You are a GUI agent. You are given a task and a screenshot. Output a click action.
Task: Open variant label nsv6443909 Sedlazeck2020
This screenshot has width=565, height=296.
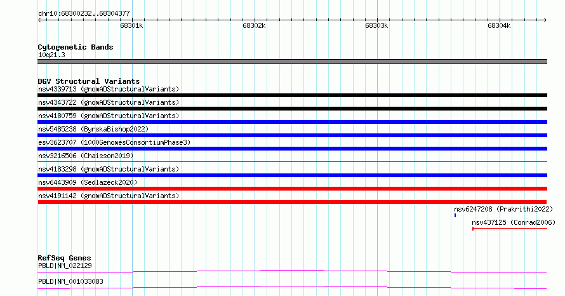[x=88, y=182]
